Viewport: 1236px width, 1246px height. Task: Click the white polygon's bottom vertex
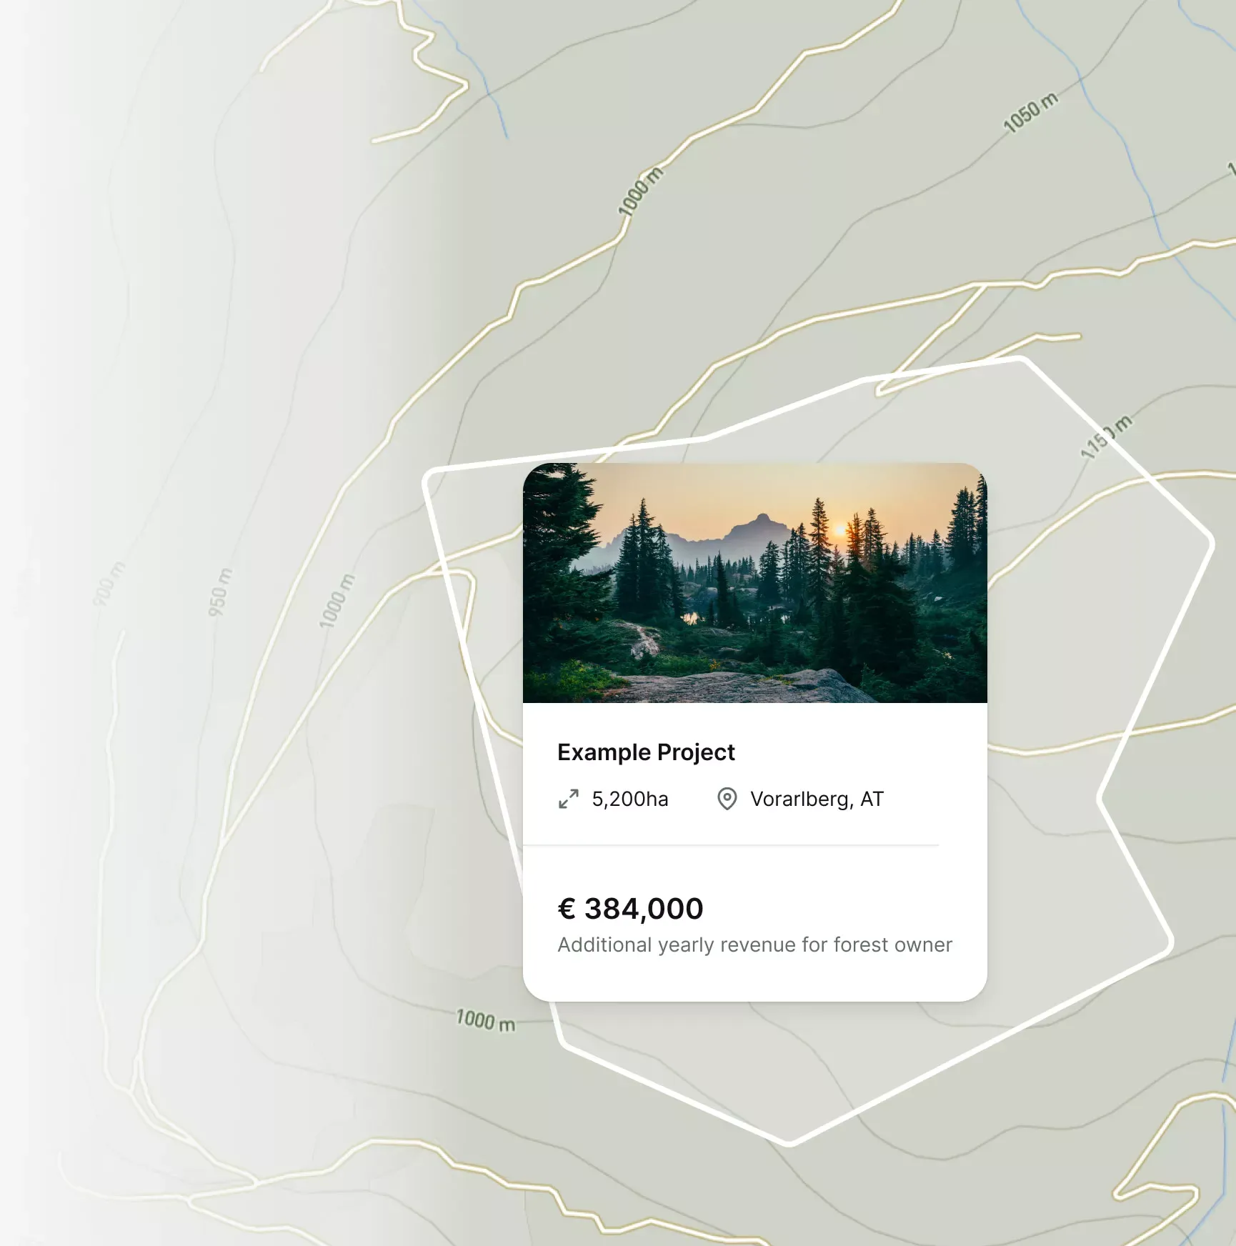(x=789, y=1144)
